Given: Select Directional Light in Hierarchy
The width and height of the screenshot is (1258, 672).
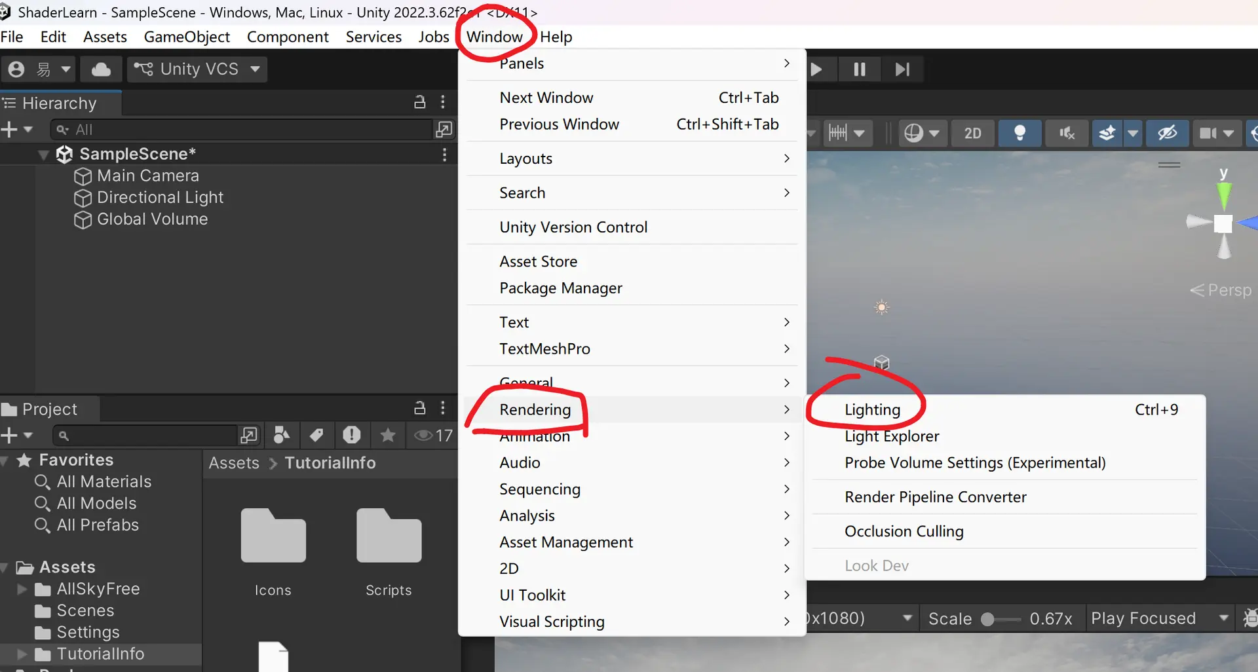Looking at the screenshot, I should click(x=160, y=197).
